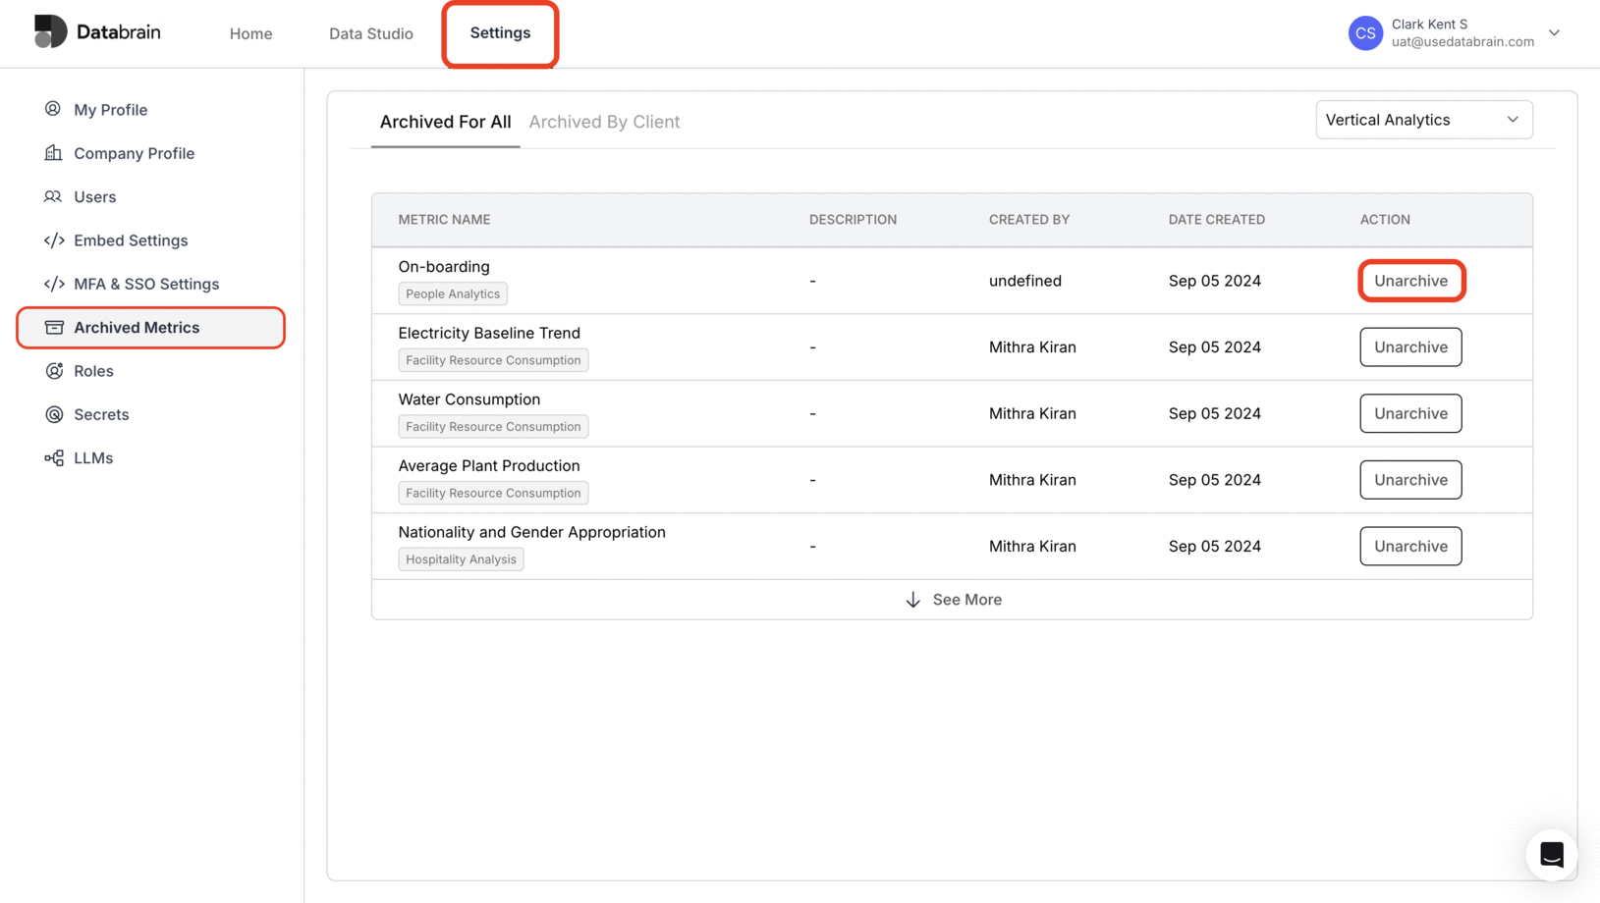Unarchive the Water Consumption metric
The image size is (1600, 903).
click(1410, 413)
